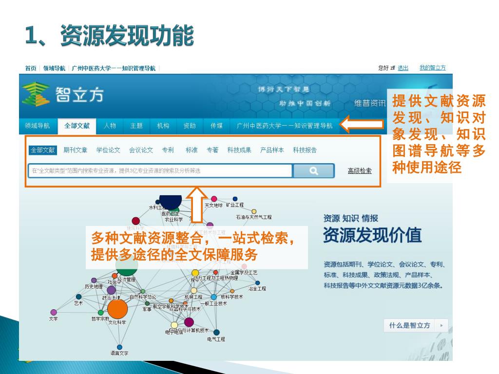Go to 首页 in top navigation
This screenshot has height=374, width=499.
click(x=31, y=68)
